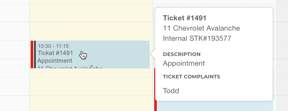
Task: Select "11 Chevrolet Avalanche" in the popover
Action: [201, 28]
